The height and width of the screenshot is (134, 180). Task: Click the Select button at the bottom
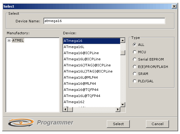(118, 124)
